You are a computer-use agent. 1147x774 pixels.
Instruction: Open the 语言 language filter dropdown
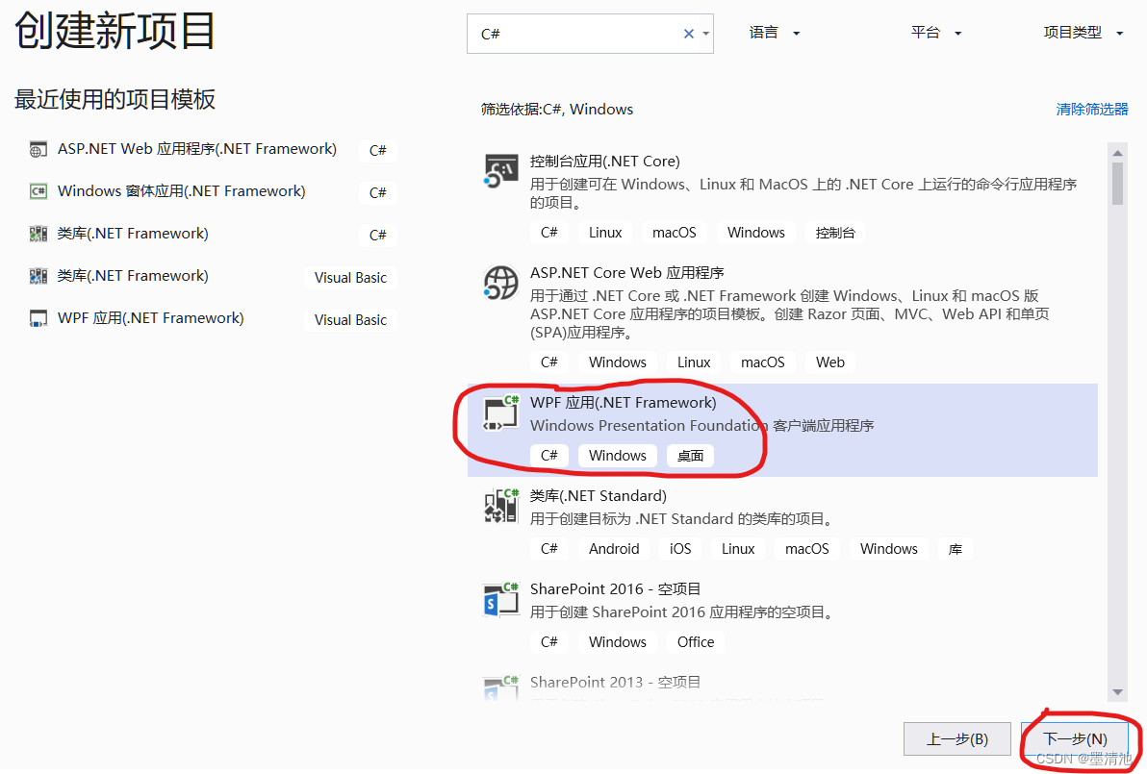(775, 33)
